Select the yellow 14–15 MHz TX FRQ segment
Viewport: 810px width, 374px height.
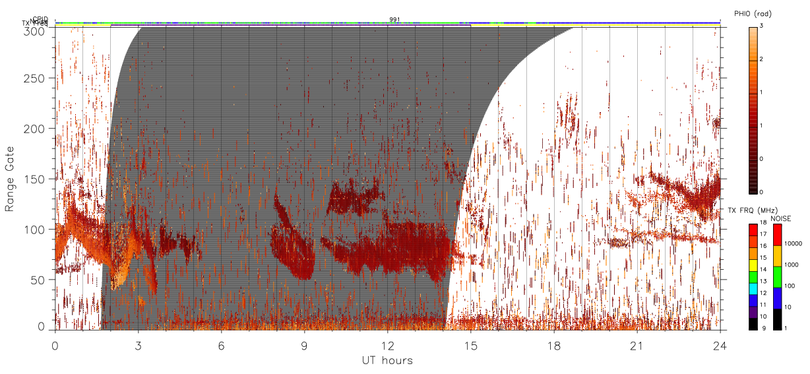[753, 265]
